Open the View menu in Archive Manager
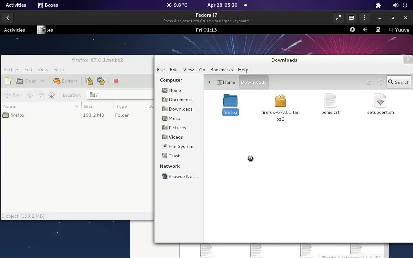Screen dimensions: 413x258 (x=43, y=70)
